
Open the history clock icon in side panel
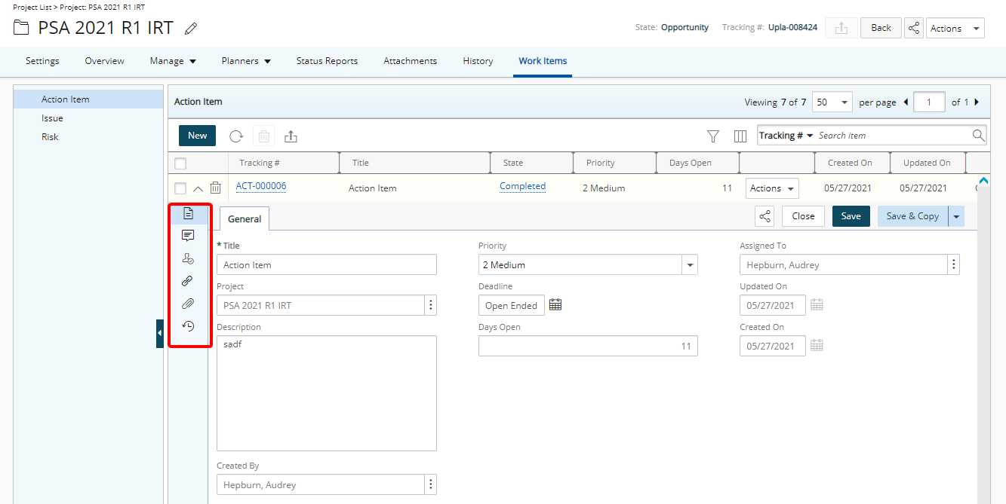tap(188, 326)
